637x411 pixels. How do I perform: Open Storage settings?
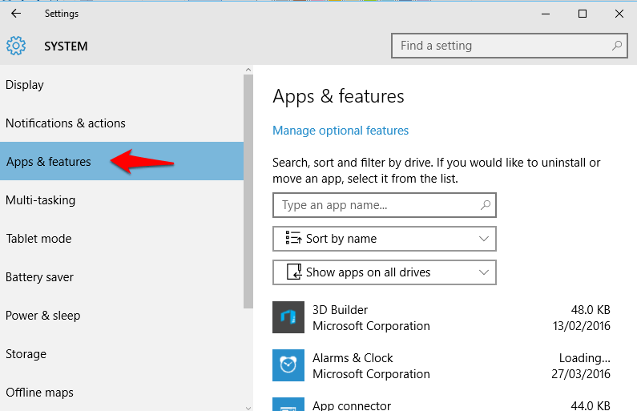point(122,354)
